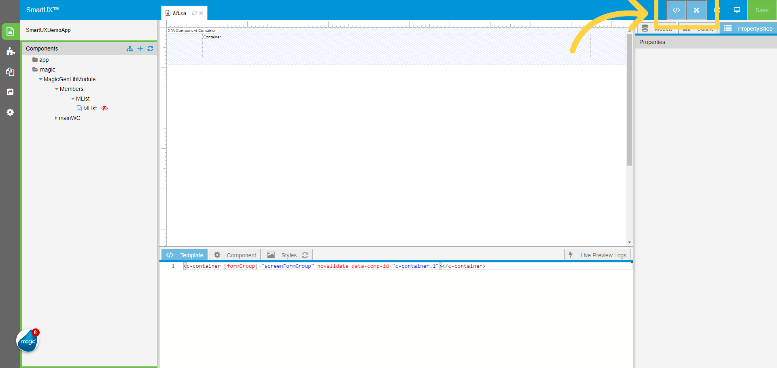Viewport: 777px width, 368px height.
Task: Select the puzzle-piece panel in the left sidebar
Action: point(10,52)
